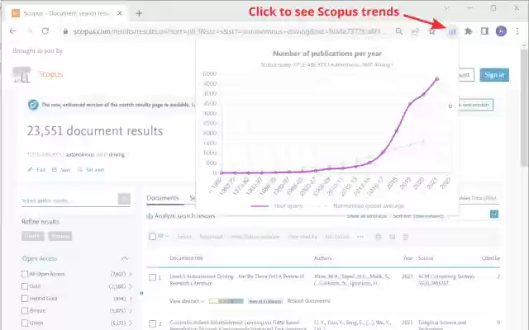The height and width of the screenshot is (330, 529).
Task: Reload the Scopus page
Action: pos(45,31)
